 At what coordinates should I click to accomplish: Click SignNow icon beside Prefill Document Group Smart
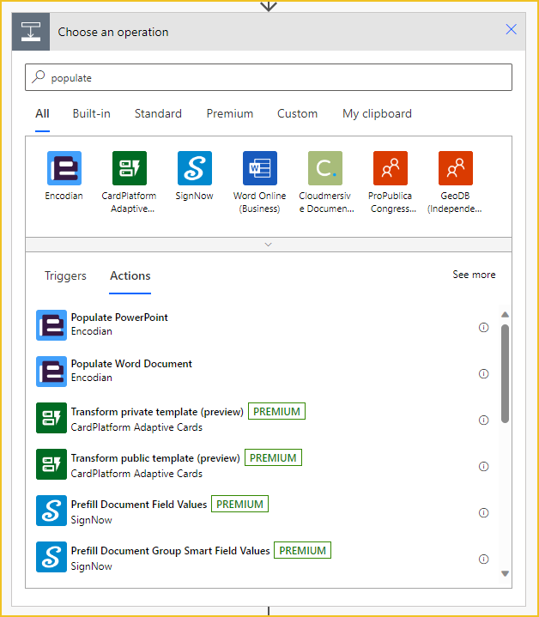click(x=51, y=557)
